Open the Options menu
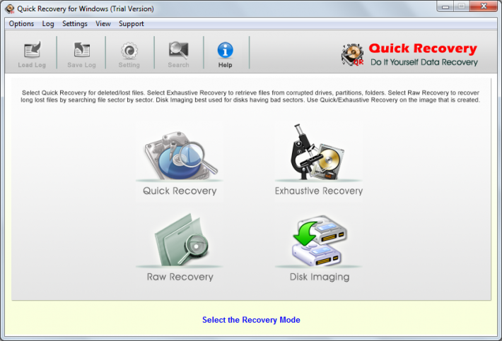The height and width of the screenshot is (341, 502). tap(21, 23)
